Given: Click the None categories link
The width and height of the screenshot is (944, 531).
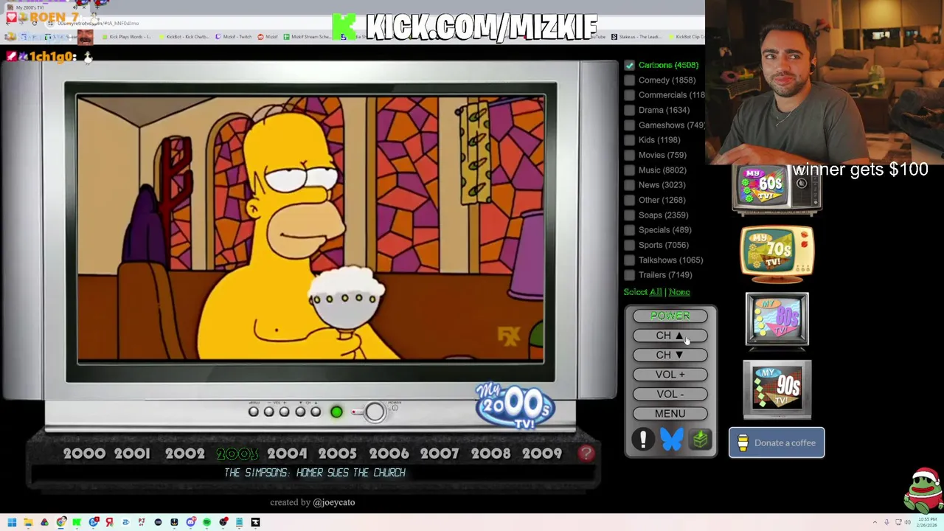Looking at the screenshot, I should [679, 292].
